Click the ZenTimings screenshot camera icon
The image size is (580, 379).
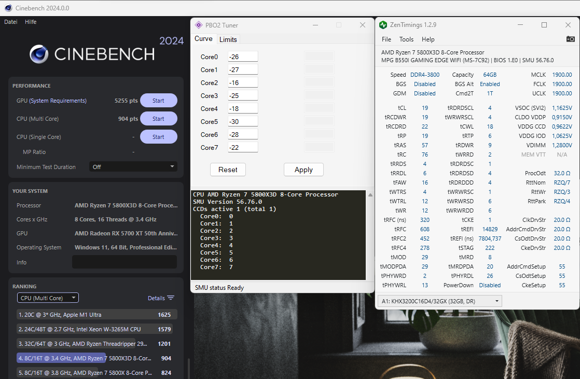point(570,39)
